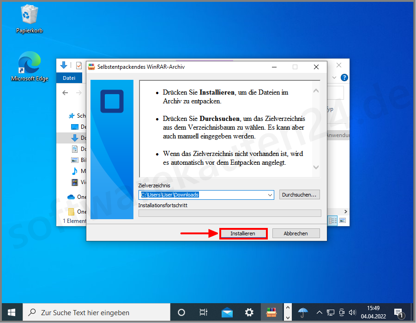Screen dimensions: 416x323
Task: Select Schnellzugriff star in Explorer tree
Action: click(x=72, y=116)
